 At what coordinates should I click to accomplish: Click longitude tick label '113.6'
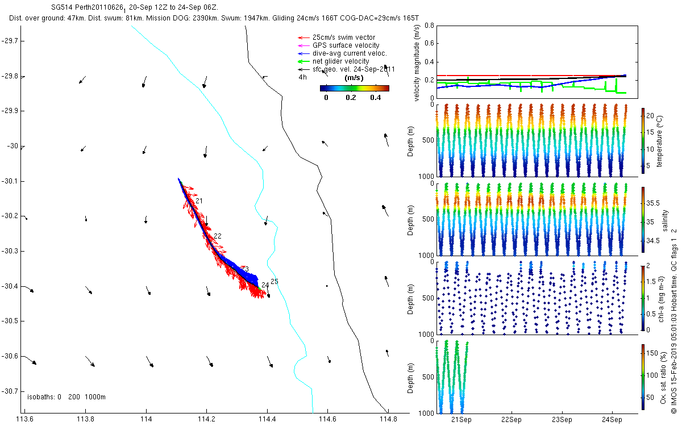pos(26,419)
